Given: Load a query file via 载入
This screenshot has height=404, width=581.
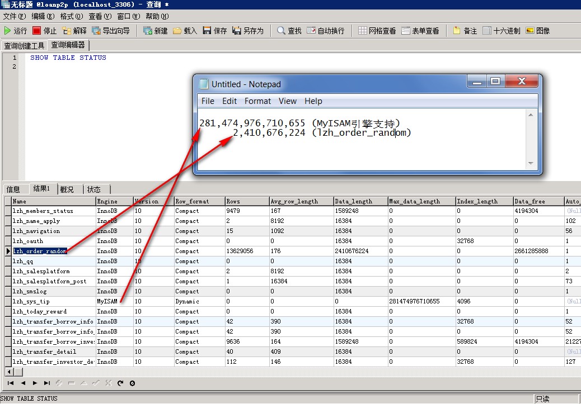Looking at the screenshot, I should click(x=185, y=31).
